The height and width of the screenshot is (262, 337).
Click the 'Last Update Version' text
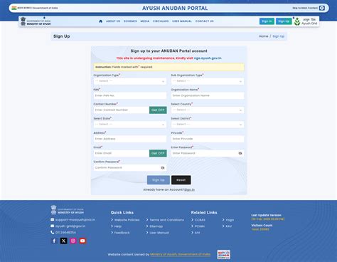(266, 215)
